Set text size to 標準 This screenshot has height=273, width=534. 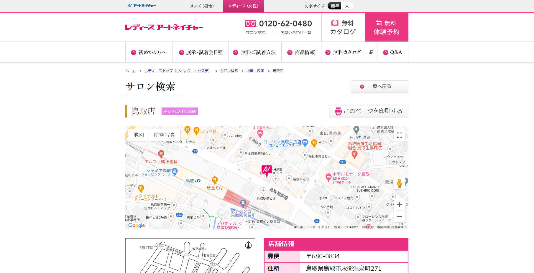click(335, 6)
